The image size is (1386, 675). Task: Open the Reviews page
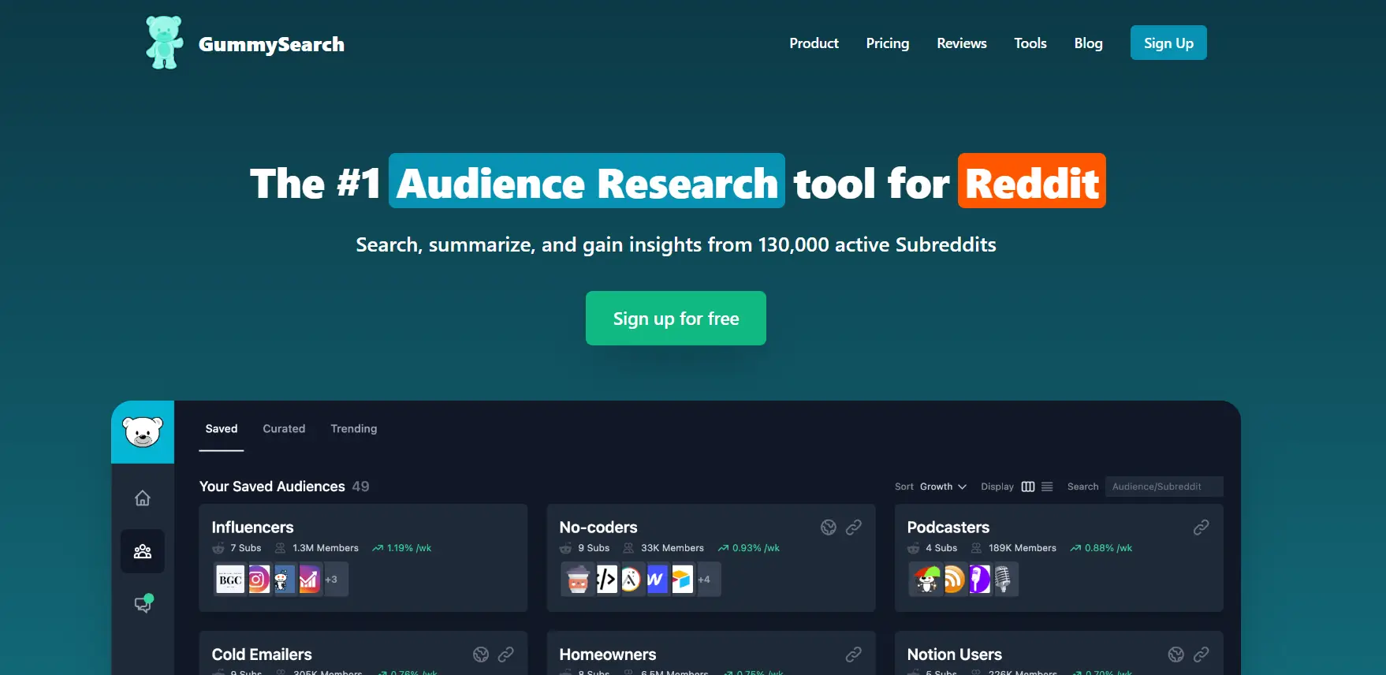pyautogui.click(x=961, y=43)
